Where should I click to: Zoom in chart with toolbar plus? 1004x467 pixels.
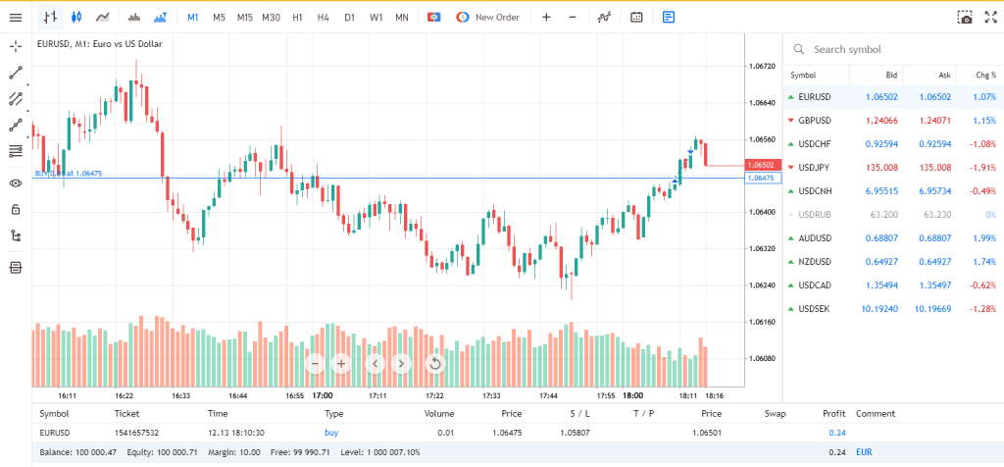coord(546,18)
